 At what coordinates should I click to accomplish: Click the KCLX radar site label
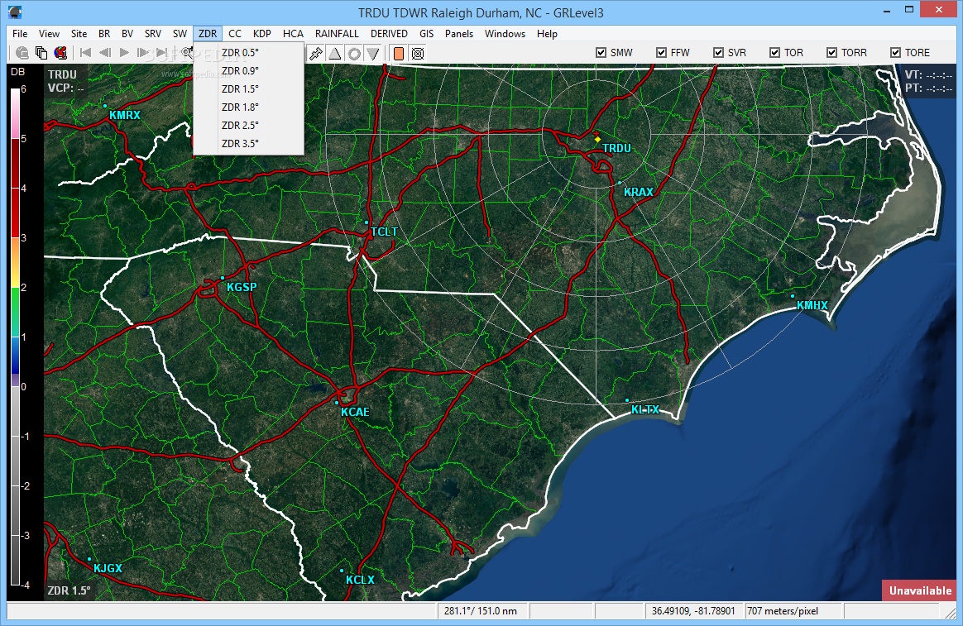click(360, 580)
